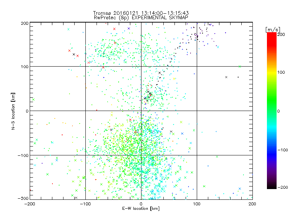The height and width of the screenshot is (222, 297).
Task: Click the 200 tick label on the N-S axis
Action: 25,23
